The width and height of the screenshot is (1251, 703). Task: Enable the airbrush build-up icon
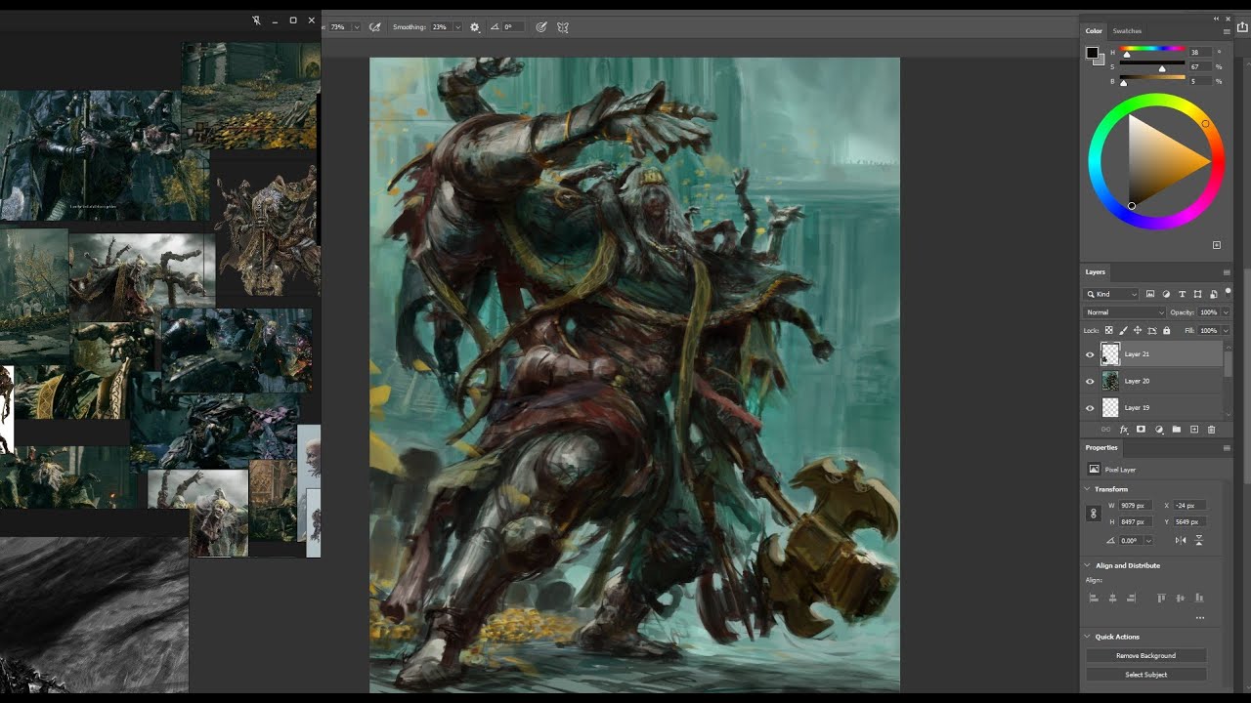click(x=374, y=27)
